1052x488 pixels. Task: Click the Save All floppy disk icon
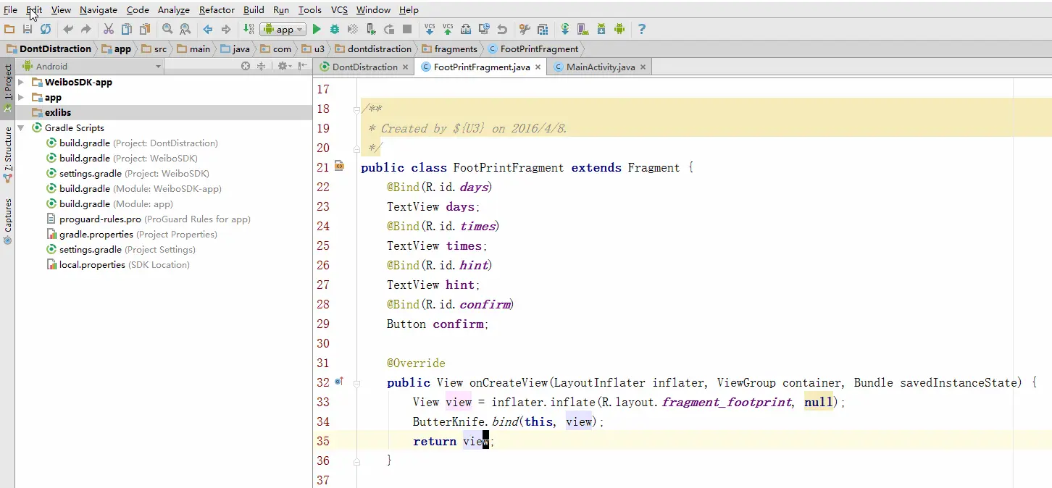28,30
